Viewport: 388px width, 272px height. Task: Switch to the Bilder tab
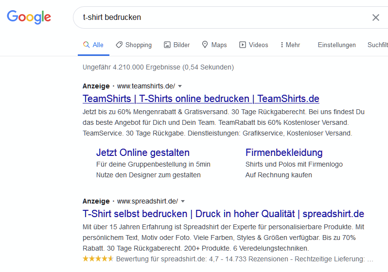[x=176, y=45]
